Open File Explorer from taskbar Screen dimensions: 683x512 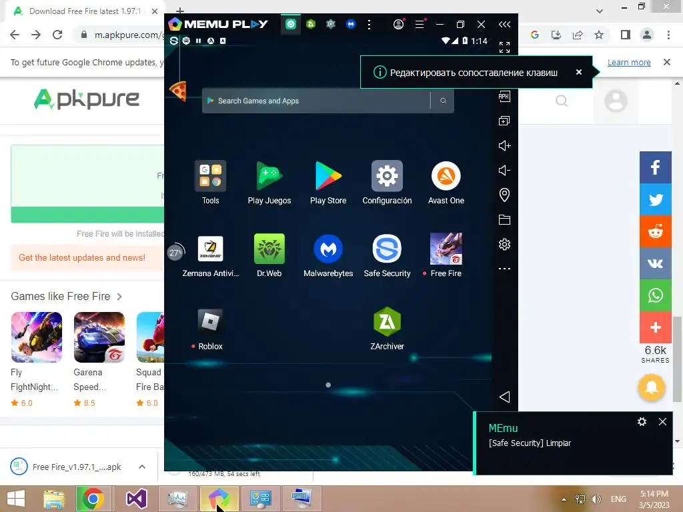point(54,499)
